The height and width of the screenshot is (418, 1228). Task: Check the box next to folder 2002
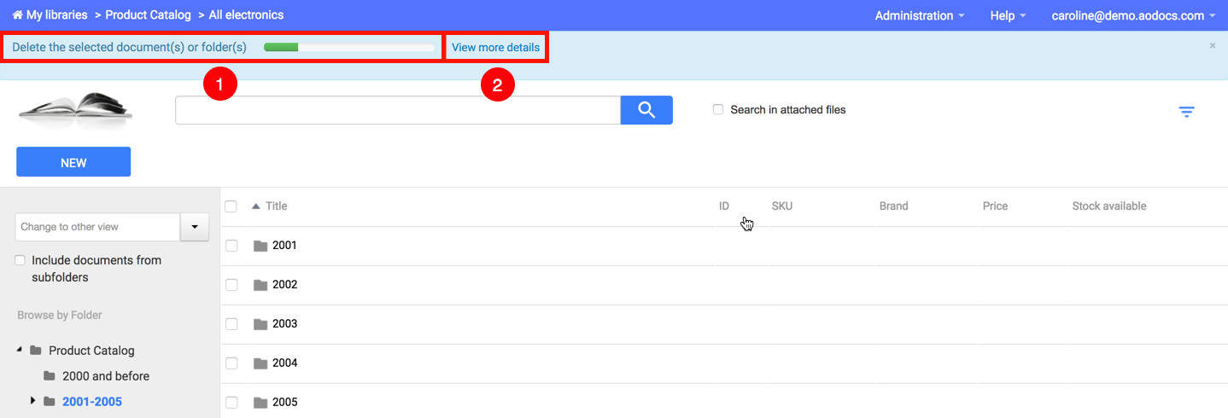pyautogui.click(x=231, y=285)
